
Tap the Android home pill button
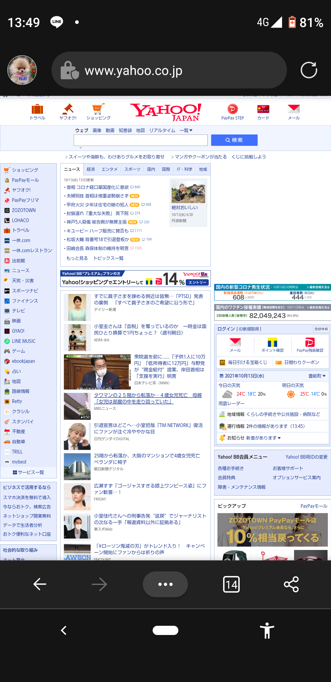pyautogui.click(x=165, y=630)
